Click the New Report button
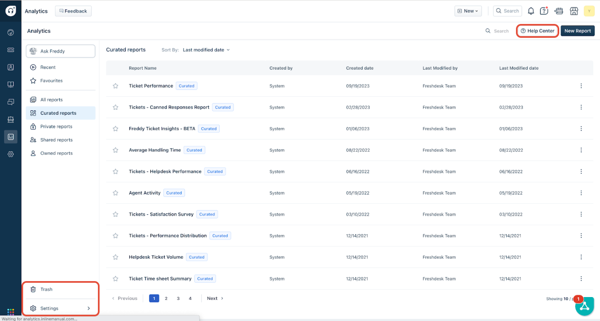The image size is (600, 321). 577,31
